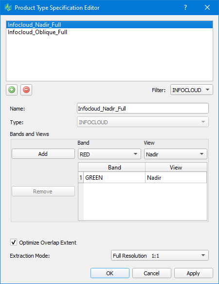
Task: Click the Apply button
Action: pos(194,273)
